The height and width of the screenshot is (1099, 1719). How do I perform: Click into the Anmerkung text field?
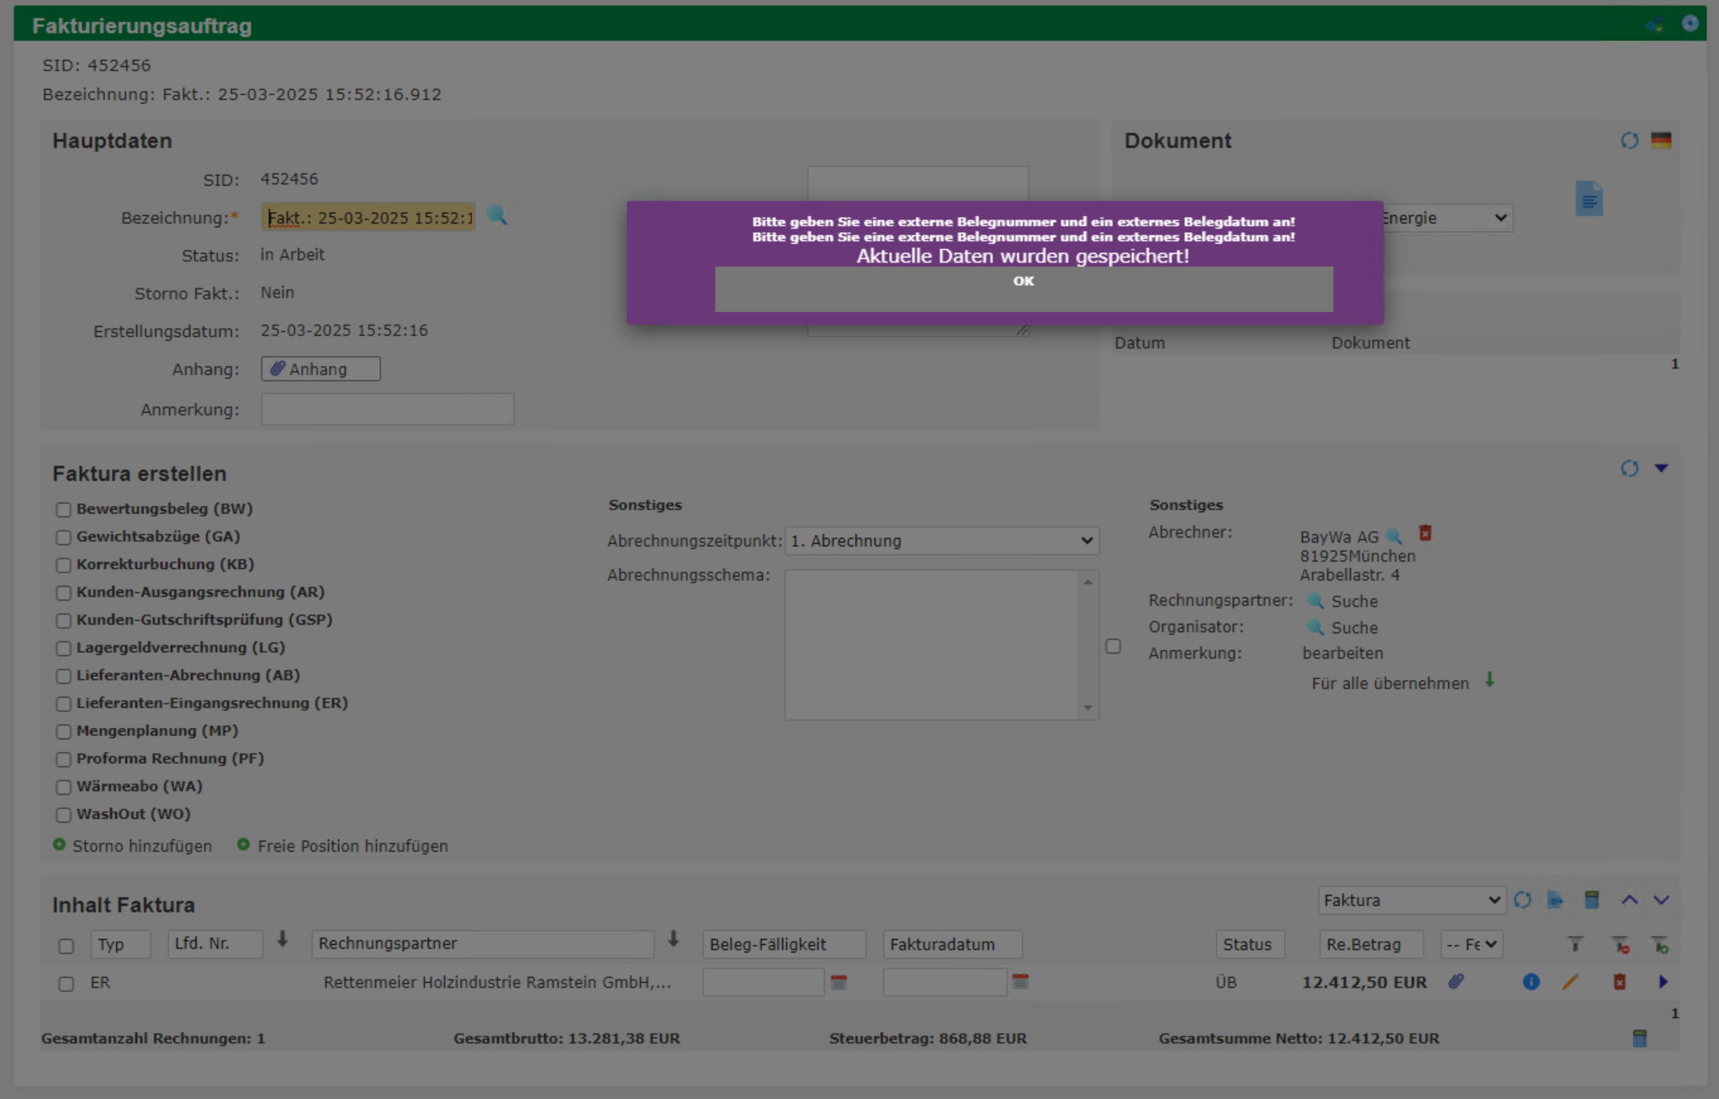[387, 409]
